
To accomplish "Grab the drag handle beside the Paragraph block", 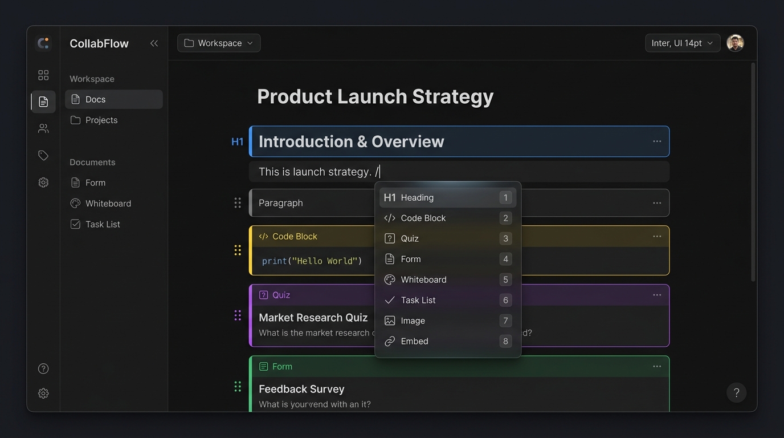I will [238, 203].
